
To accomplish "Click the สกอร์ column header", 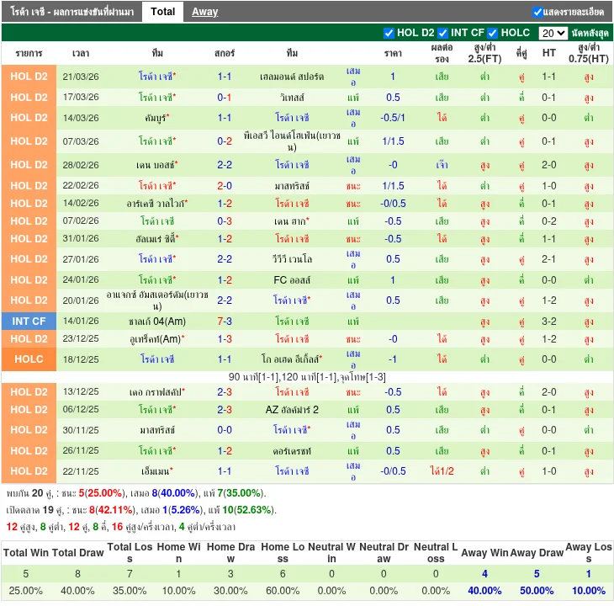I will pyautogui.click(x=225, y=53).
